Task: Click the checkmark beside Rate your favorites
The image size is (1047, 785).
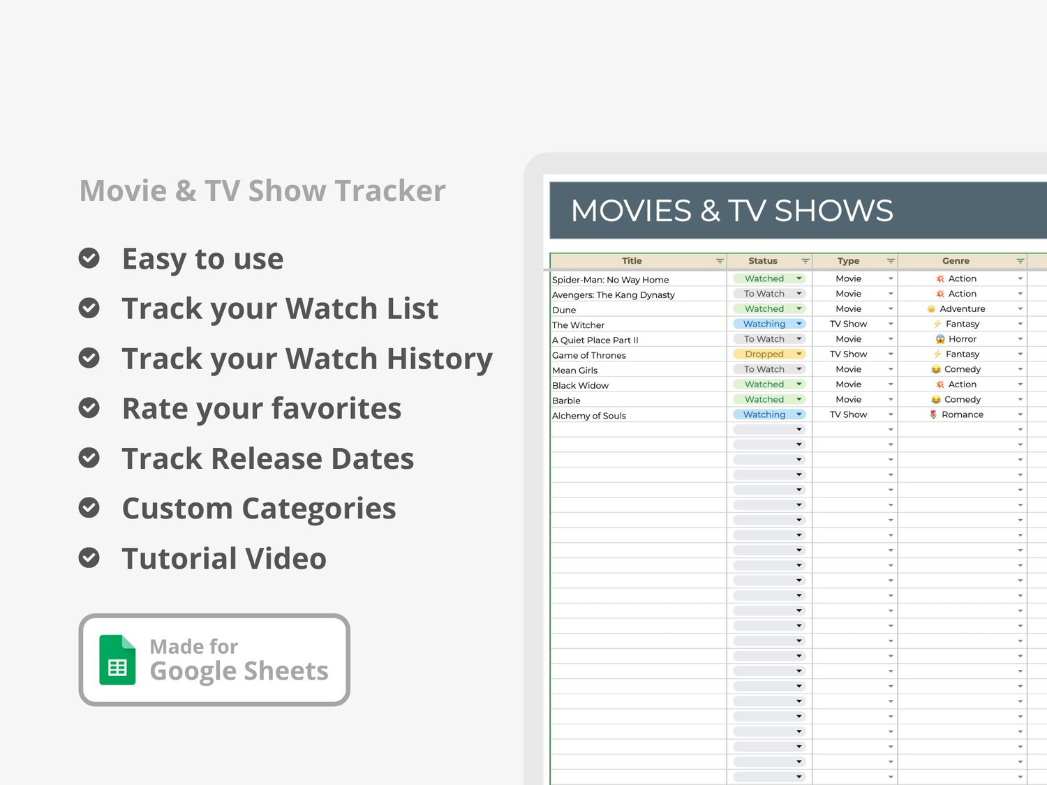Action: 89,408
